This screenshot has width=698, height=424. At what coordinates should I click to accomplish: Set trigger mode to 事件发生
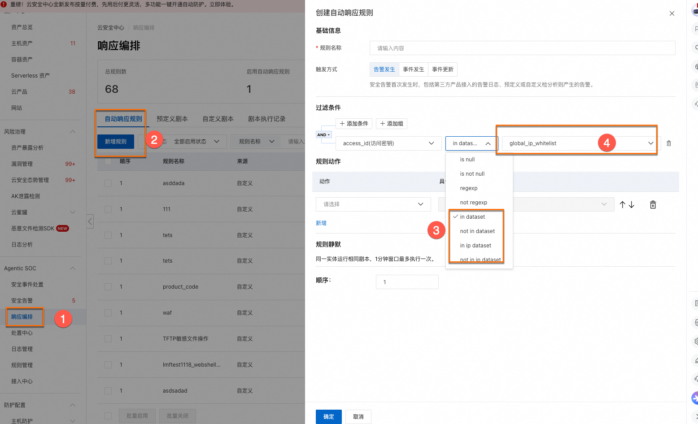pos(414,69)
